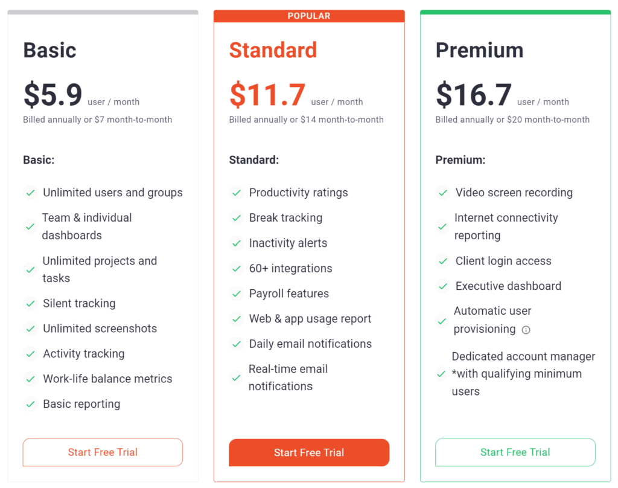
Task: Start the free trial for the Standard plan
Action: pyautogui.click(x=308, y=452)
